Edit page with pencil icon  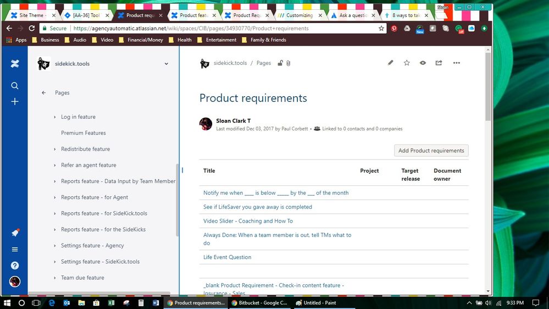(x=390, y=63)
